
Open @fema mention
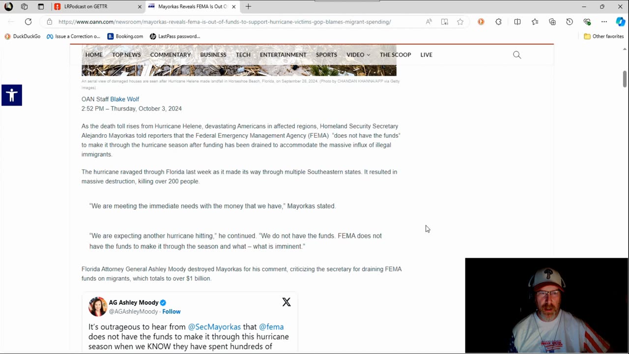(x=271, y=327)
